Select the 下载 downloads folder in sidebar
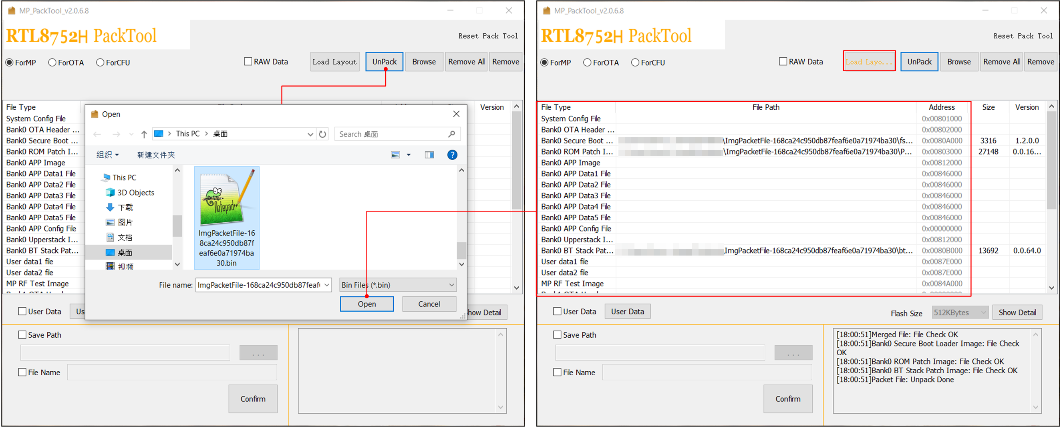1061x427 pixels. tap(125, 207)
